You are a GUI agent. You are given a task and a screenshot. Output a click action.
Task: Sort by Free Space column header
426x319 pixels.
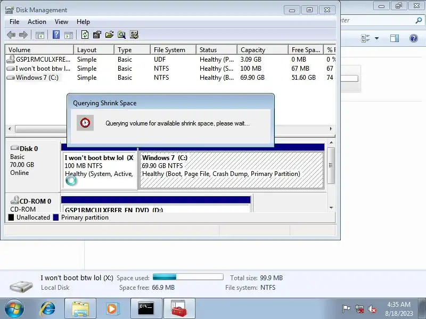306,50
